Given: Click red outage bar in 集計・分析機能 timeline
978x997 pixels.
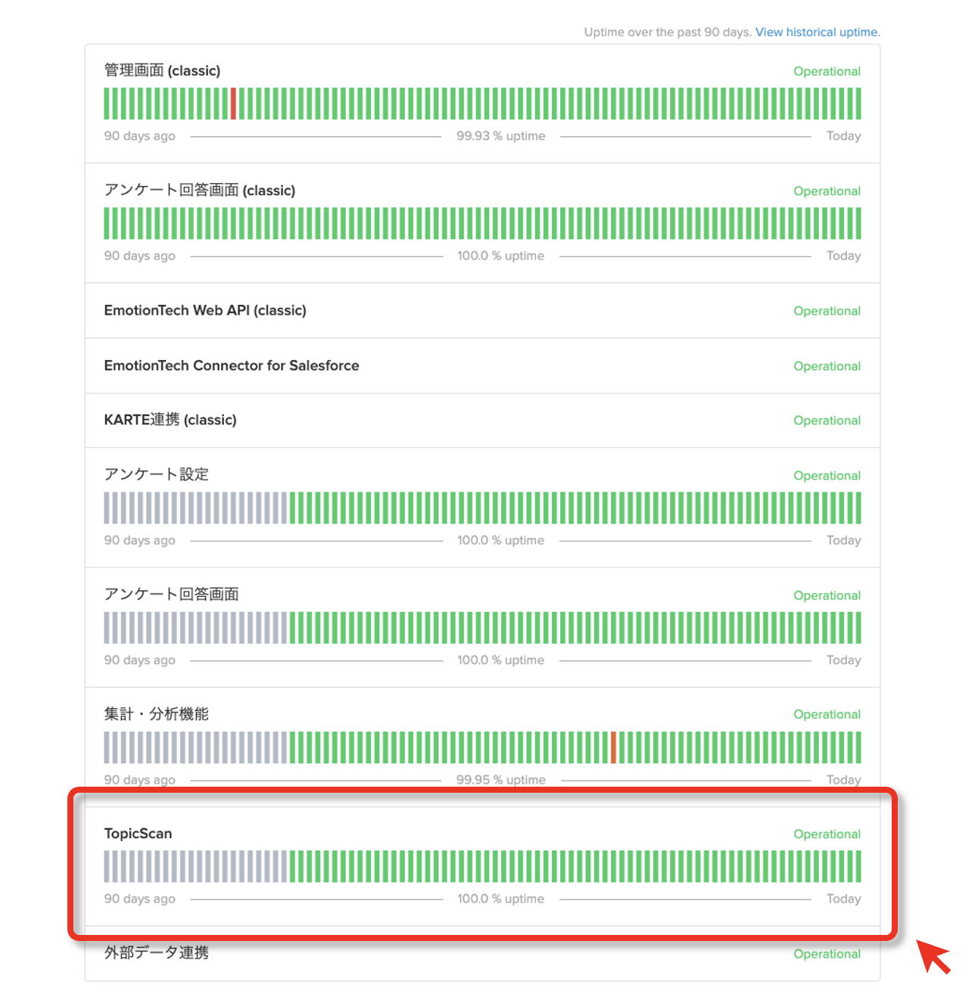Looking at the screenshot, I should click(613, 747).
